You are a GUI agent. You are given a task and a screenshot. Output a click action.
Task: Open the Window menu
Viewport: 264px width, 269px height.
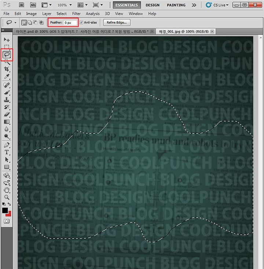pos(136,14)
